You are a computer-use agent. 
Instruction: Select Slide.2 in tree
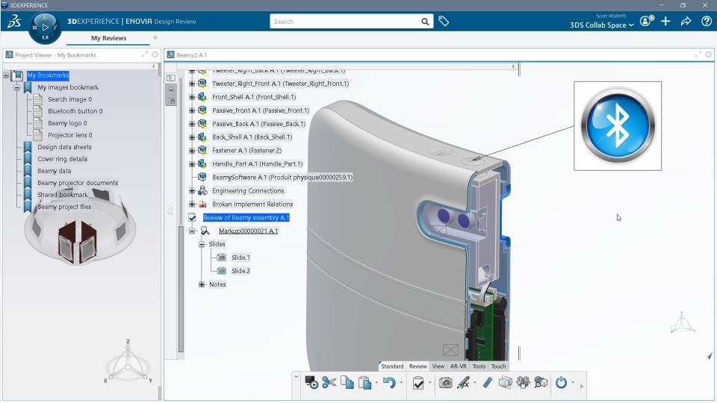click(x=240, y=271)
